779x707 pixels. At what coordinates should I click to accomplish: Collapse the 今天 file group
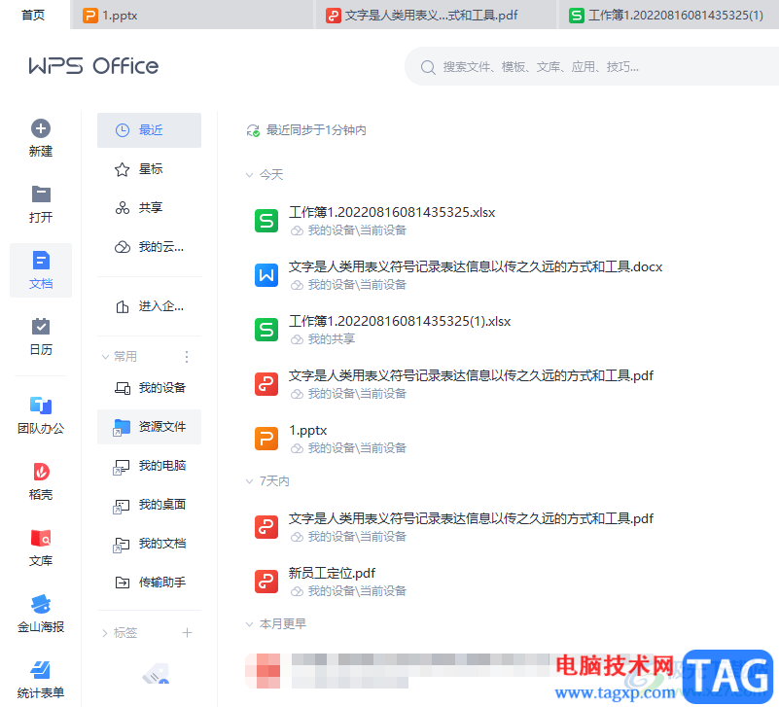coord(249,175)
